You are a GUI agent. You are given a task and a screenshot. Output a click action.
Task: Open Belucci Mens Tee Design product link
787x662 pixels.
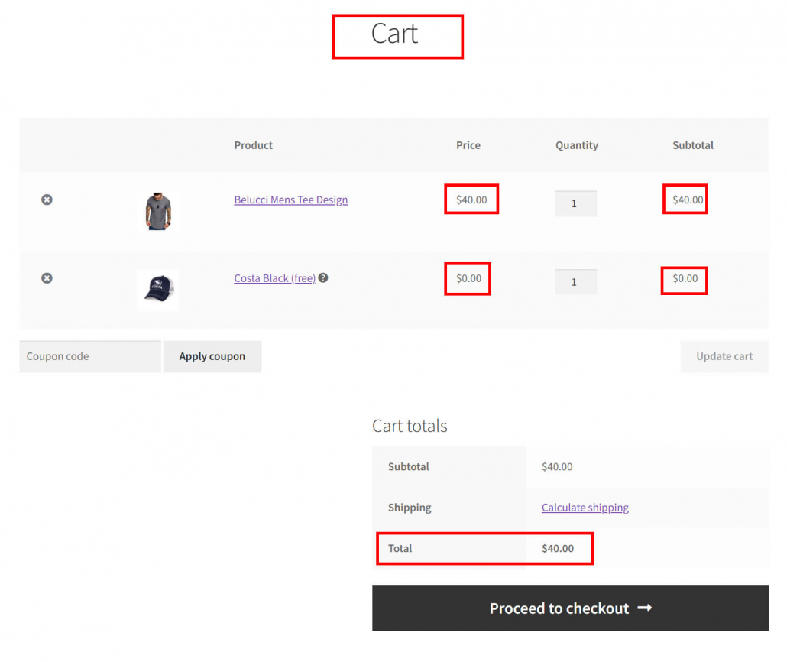coord(290,200)
